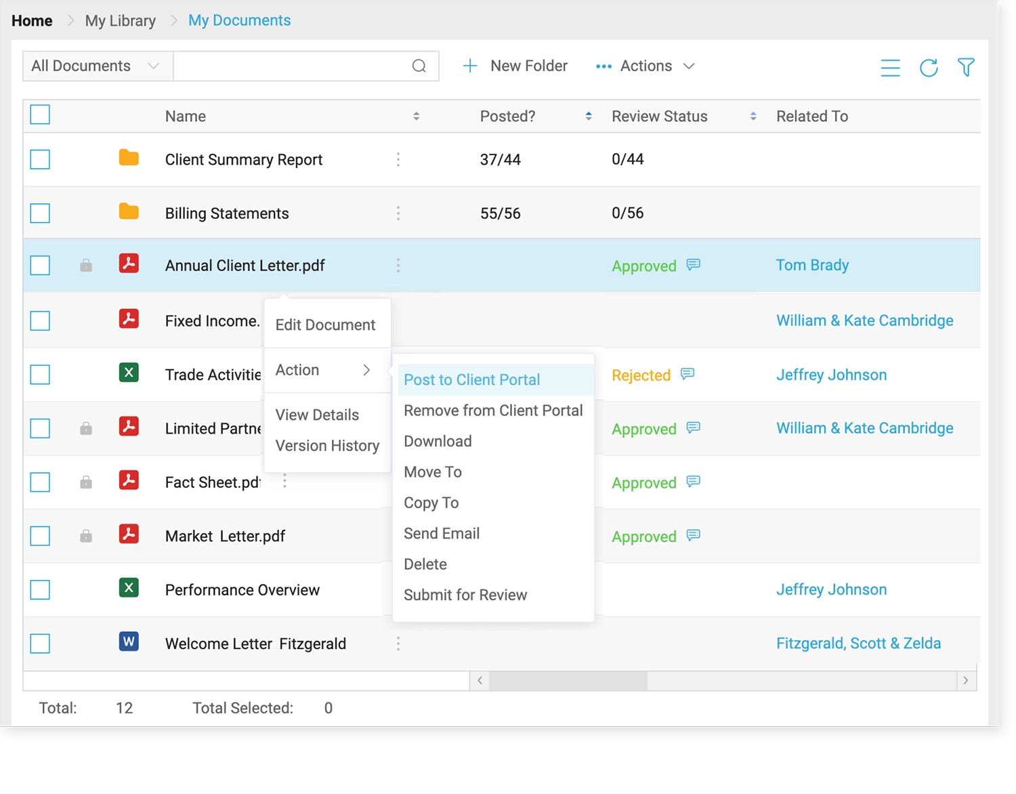
Task: Click the horizontal scrollbar thumb
Action: tap(568, 680)
